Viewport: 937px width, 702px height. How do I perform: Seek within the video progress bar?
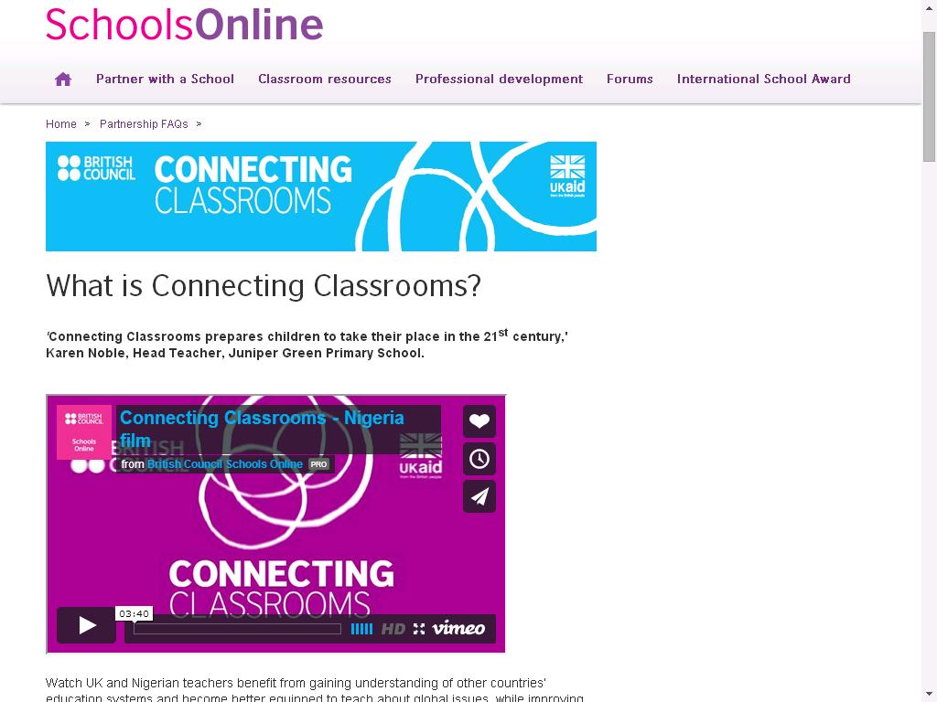(x=237, y=629)
